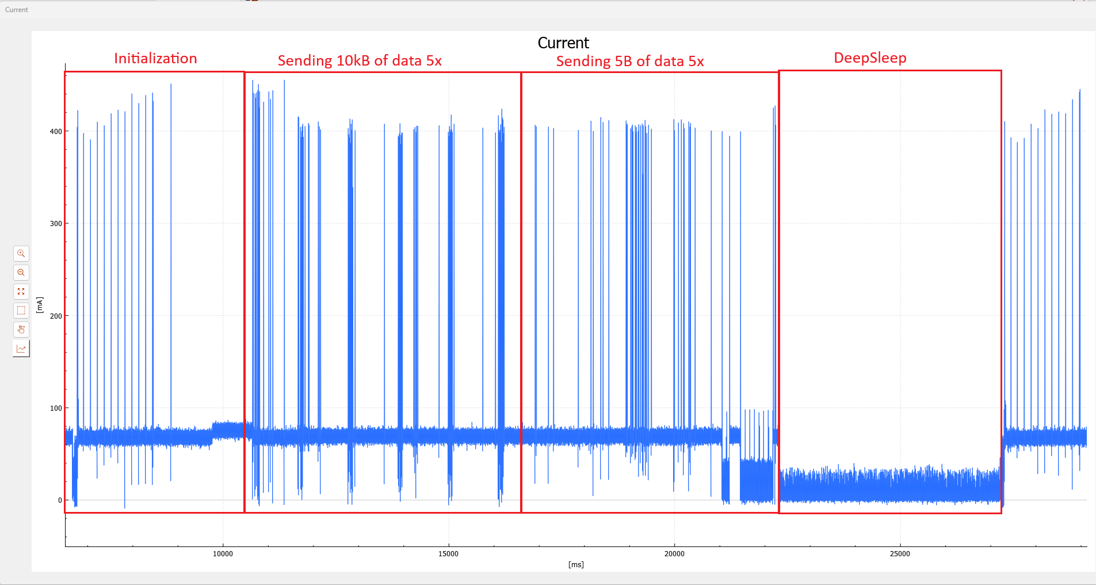Viewport: 1096px width, 585px height.
Task: Click the 15000 tick on the time axis
Action: [x=448, y=554]
